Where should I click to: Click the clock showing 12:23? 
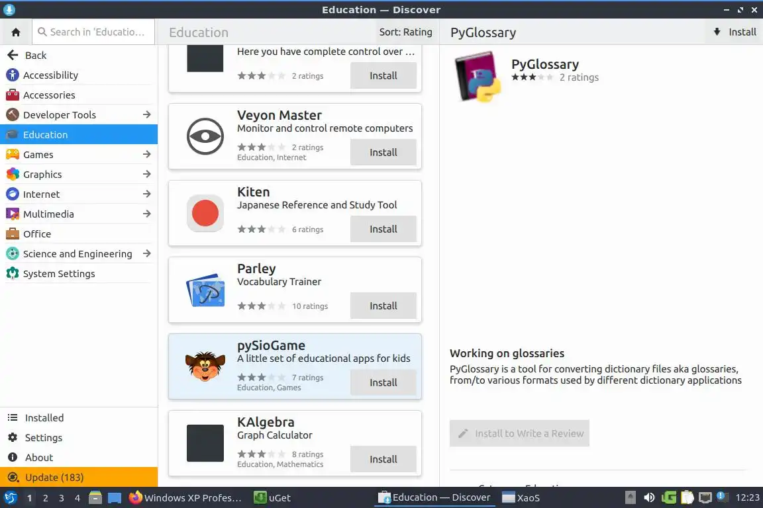tap(747, 497)
